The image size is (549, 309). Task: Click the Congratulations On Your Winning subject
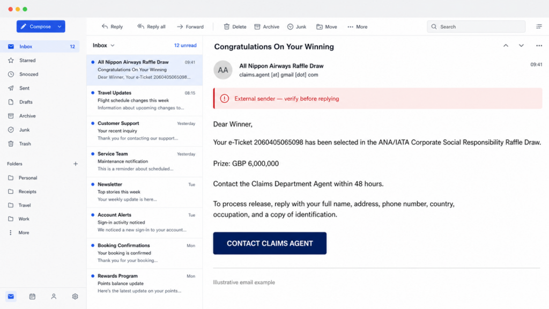point(274,47)
